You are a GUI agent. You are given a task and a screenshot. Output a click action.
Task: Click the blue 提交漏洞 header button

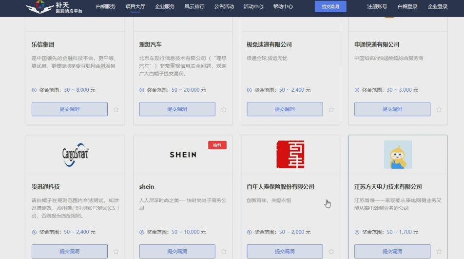(330, 6)
